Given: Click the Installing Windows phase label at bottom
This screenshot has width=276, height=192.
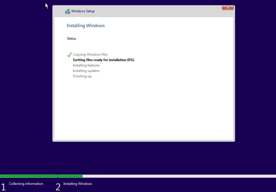Looking at the screenshot, I should click(x=78, y=184).
